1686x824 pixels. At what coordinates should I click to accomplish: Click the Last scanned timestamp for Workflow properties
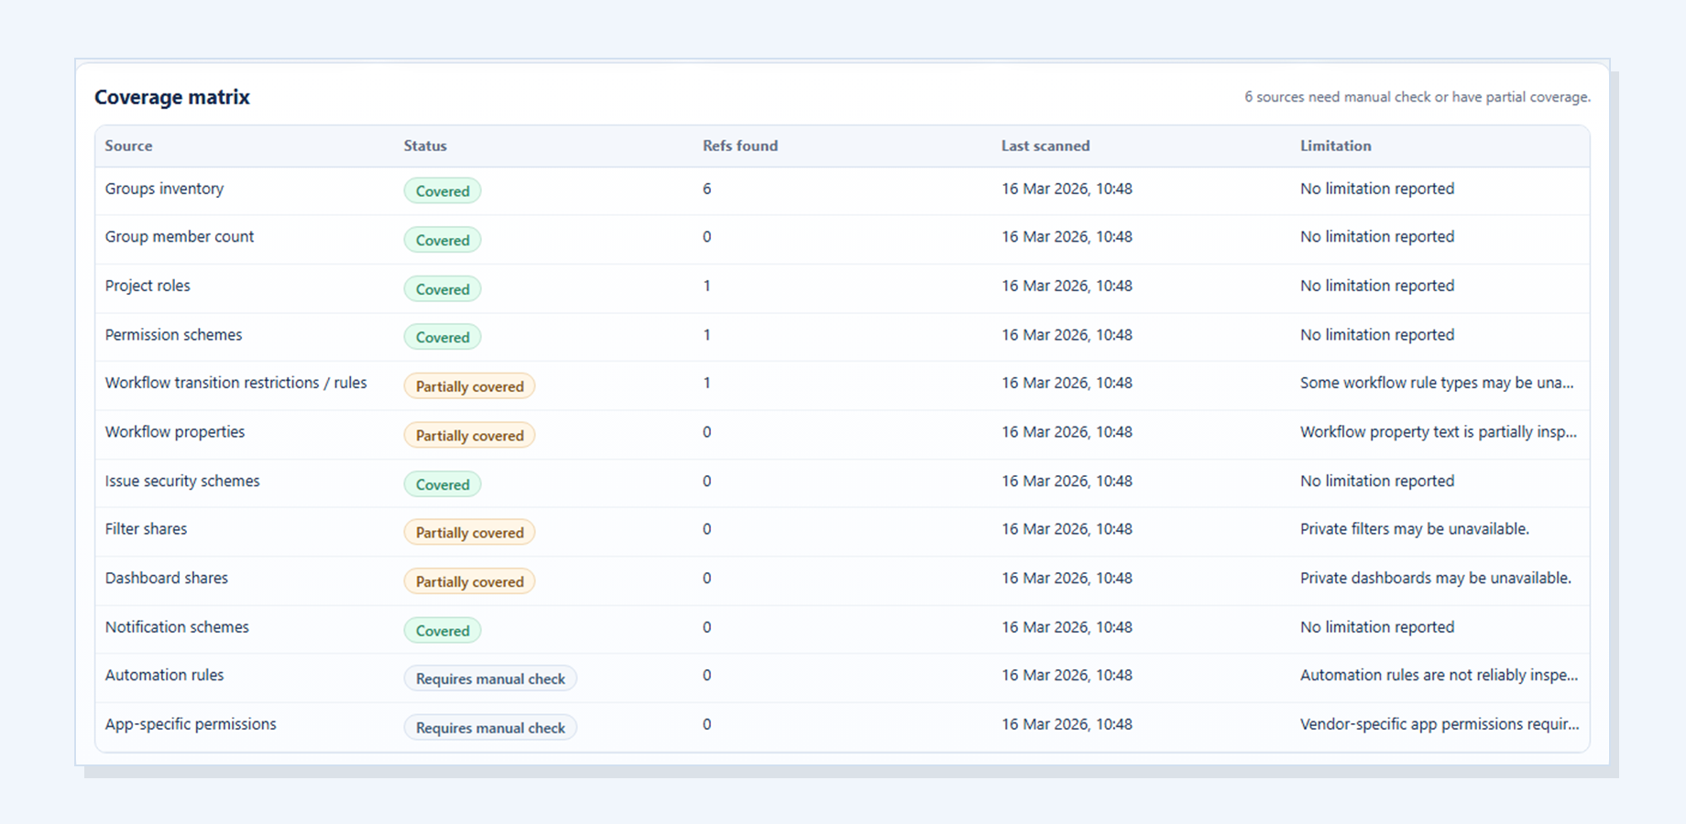[x=1067, y=431]
